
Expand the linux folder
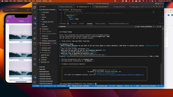(43, 15)
